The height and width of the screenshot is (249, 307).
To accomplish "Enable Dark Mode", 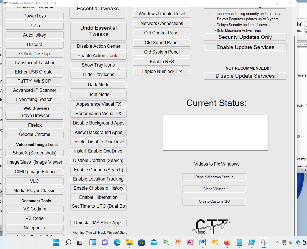I will point(98,85).
